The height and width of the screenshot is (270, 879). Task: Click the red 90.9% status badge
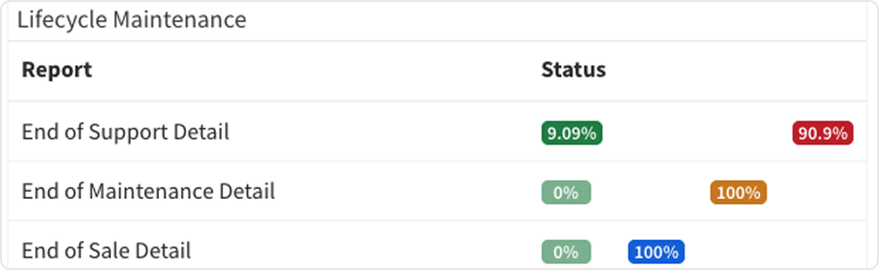pyautogui.click(x=823, y=133)
